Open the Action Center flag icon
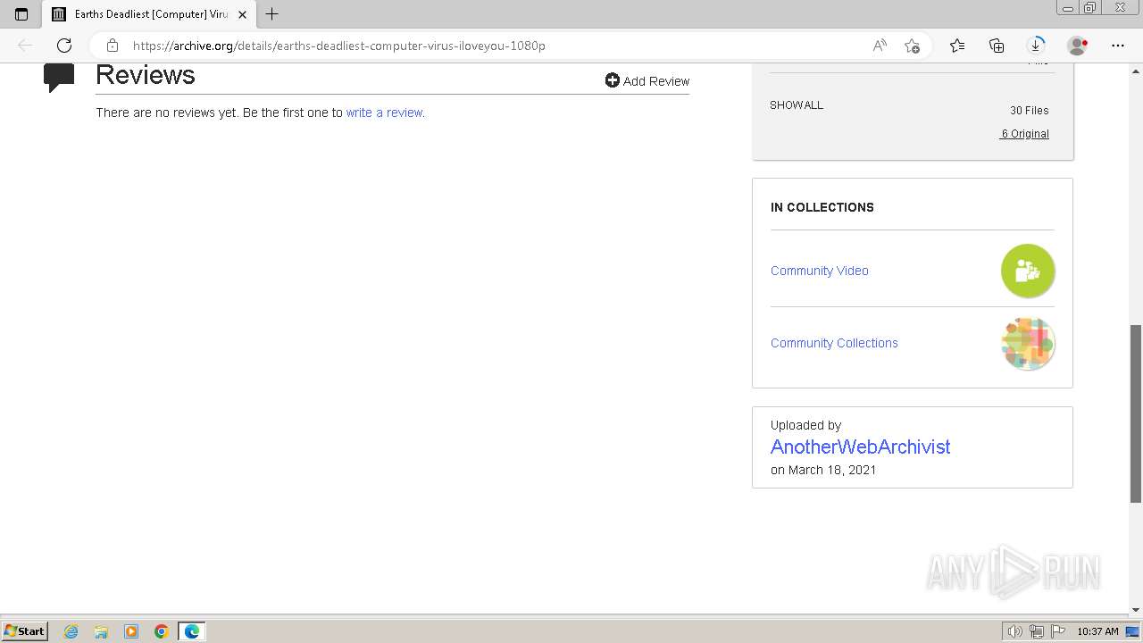 click(1058, 631)
